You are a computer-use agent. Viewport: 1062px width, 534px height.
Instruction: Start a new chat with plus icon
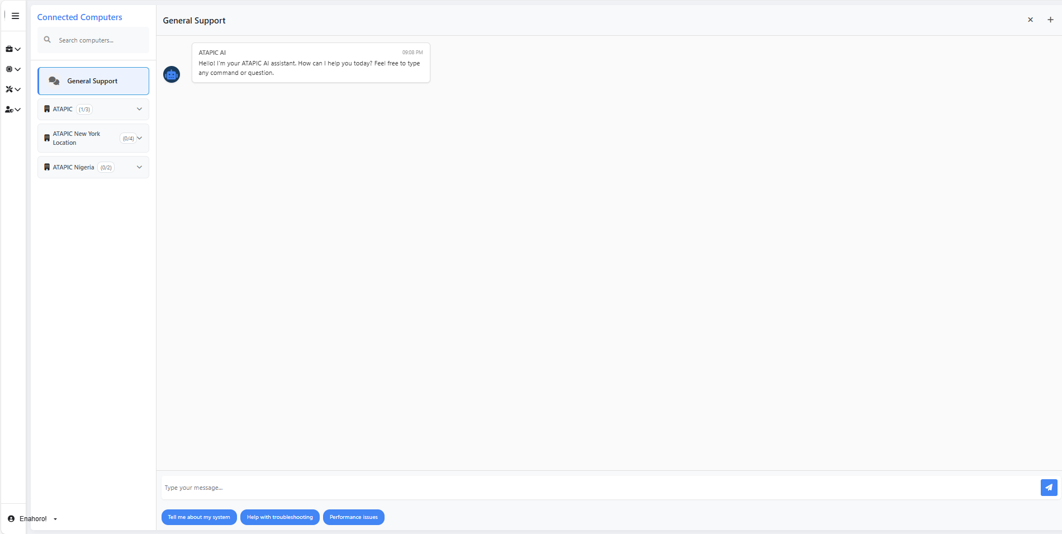pyautogui.click(x=1050, y=20)
